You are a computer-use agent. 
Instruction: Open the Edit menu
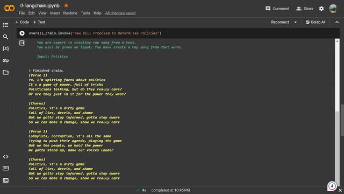click(31, 13)
